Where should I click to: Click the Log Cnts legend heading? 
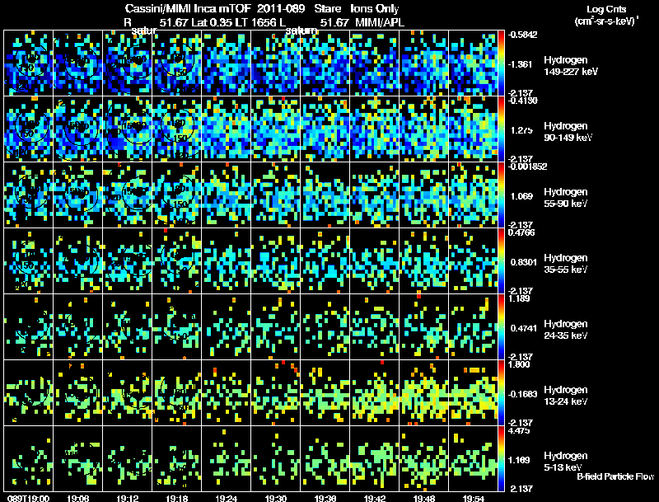click(606, 9)
